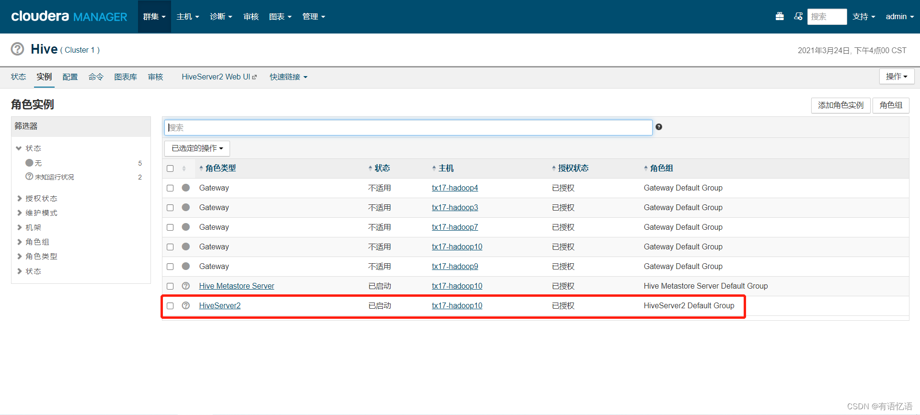Click the search help icon next to search box
Viewport: 920px width, 415px height.
click(659, 127)
